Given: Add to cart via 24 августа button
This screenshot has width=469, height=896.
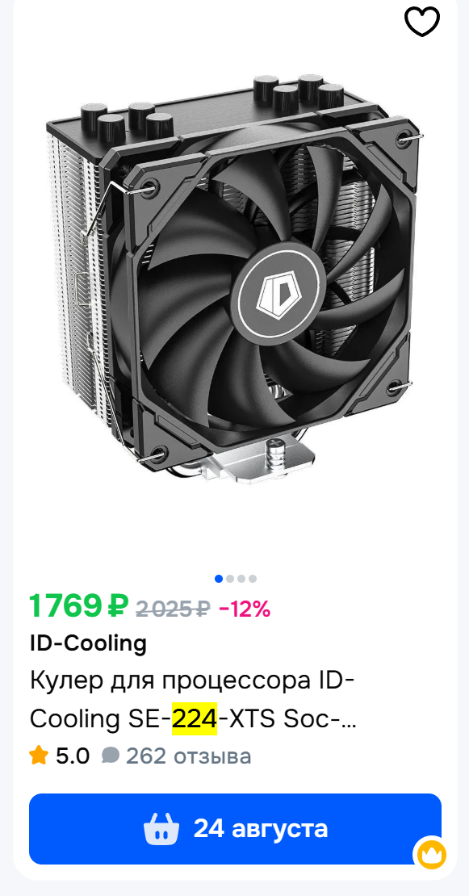Looking at the screenshot, I should coord(236,828).
